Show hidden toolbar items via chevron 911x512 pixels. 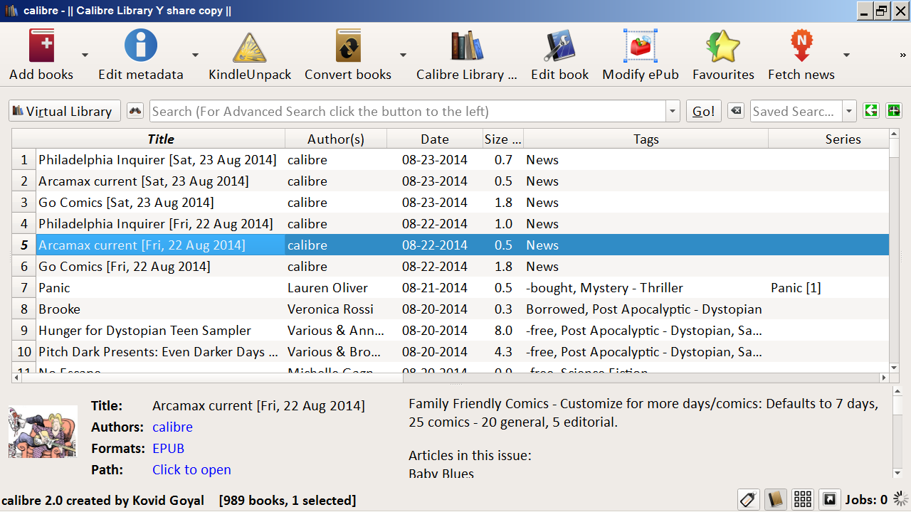[903, 55]
